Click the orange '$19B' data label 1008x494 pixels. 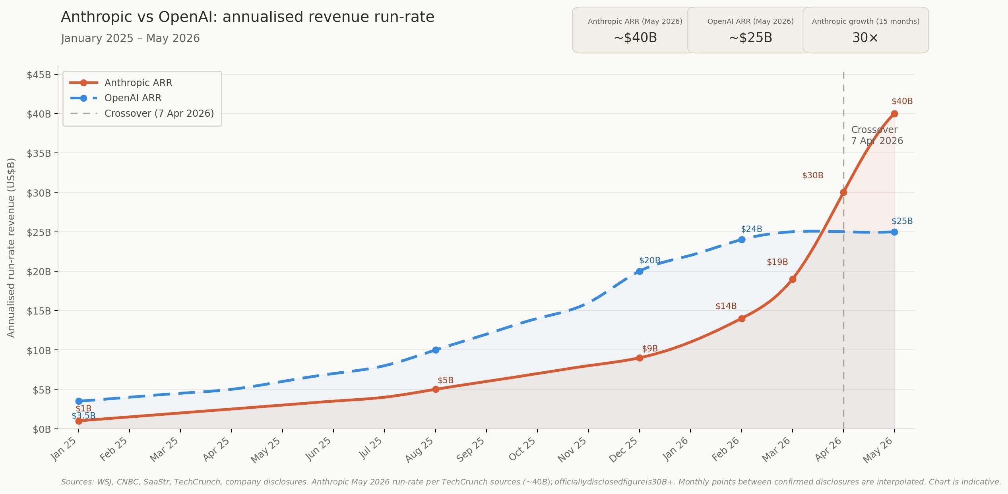pyautogui.click(x=777, y=262)
